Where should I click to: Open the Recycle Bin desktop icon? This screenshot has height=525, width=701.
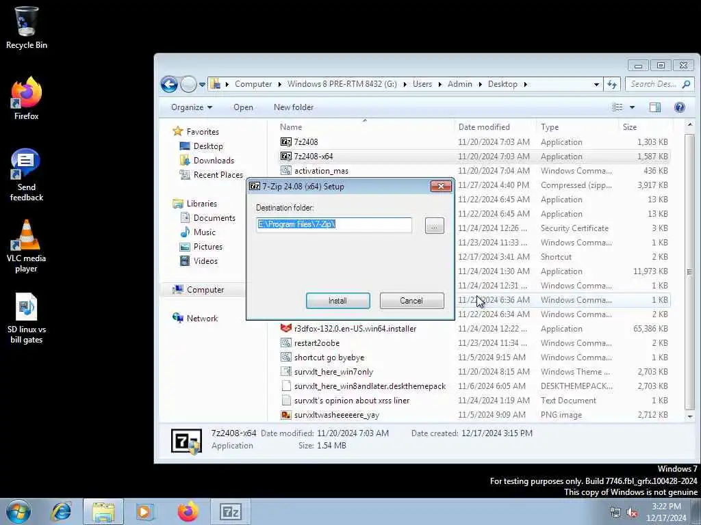coord(27,27)
